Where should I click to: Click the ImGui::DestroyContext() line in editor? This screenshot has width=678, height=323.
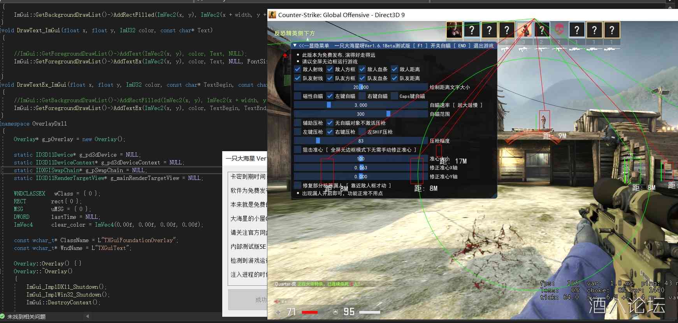(63, 302)
